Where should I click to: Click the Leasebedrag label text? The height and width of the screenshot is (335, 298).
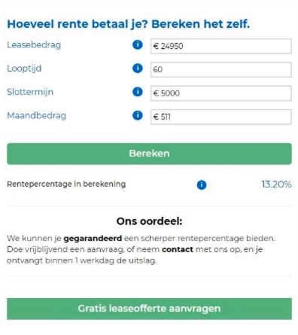point(34,45)
